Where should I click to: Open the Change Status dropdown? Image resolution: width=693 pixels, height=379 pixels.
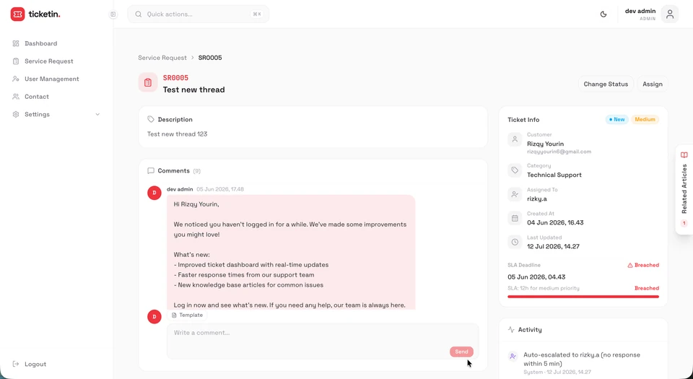(606, 84)
